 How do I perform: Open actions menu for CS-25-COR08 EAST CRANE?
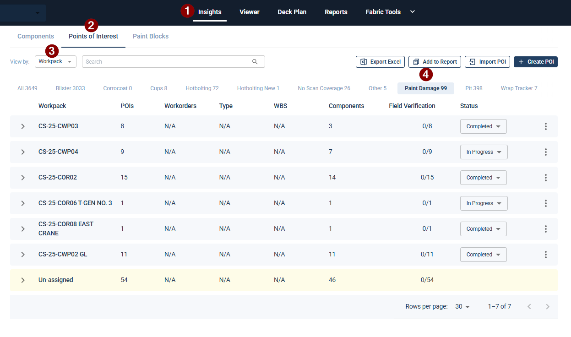point(545,229)
